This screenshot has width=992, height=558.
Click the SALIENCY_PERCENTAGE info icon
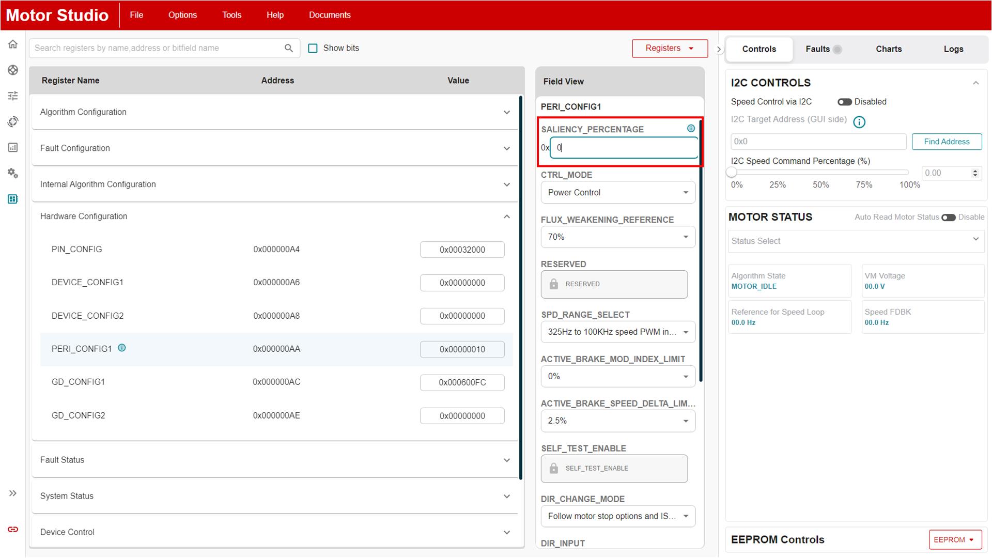(x=691, y=129)
